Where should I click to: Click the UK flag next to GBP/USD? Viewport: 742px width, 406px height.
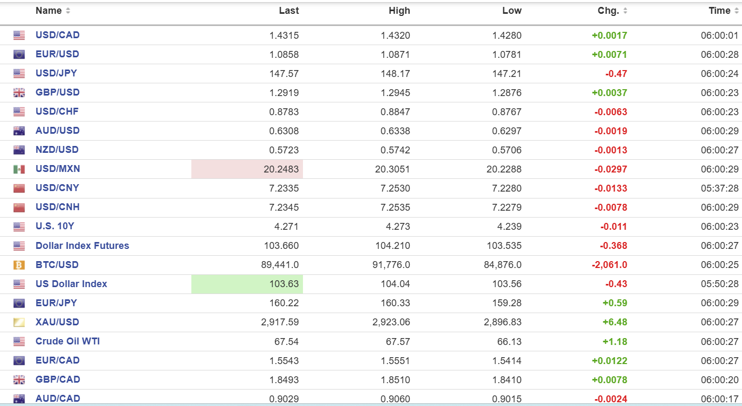click(x=19, y=93)
